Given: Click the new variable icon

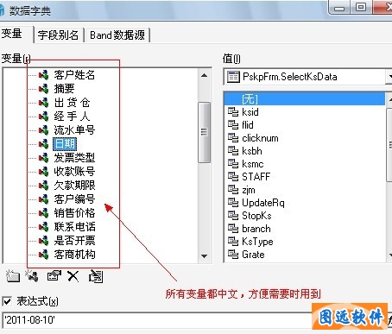Looking at the screenshot, I should pos(32,276).
